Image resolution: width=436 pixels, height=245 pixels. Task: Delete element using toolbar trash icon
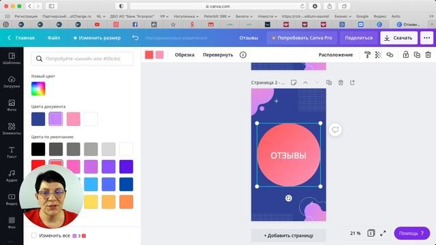428,54
